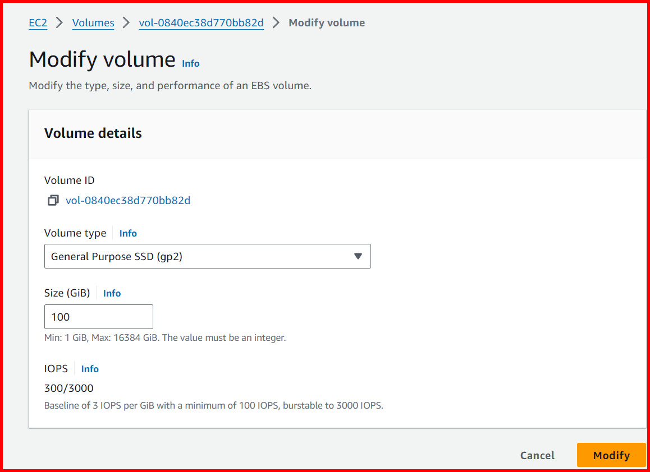Click Info beside the Modify volume heading
The width and height of the screenshot is (650, 472).
click(190, 63)
